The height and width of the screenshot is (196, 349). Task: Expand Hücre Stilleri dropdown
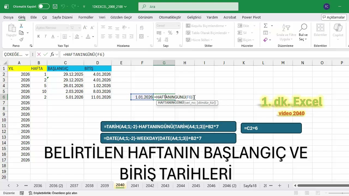point(212,40)
